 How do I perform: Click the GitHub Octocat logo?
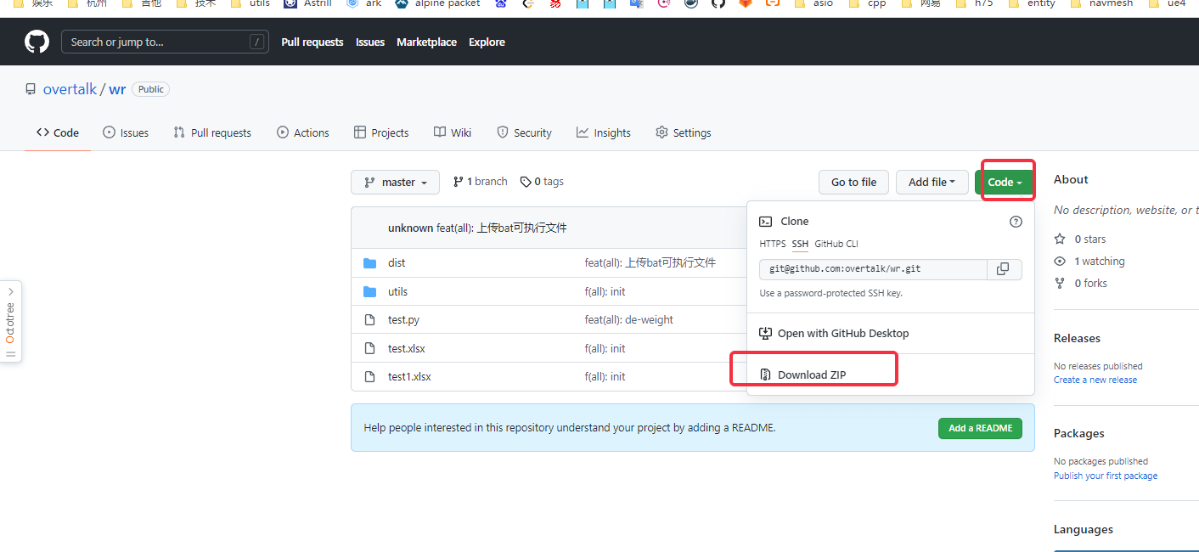37,42
